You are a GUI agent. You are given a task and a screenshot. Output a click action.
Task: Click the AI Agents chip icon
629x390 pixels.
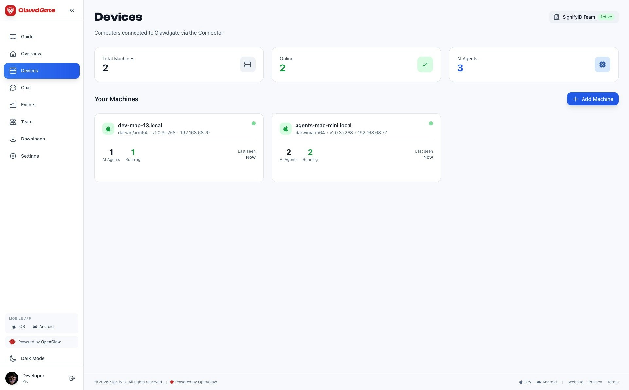(x=602, y=65)
